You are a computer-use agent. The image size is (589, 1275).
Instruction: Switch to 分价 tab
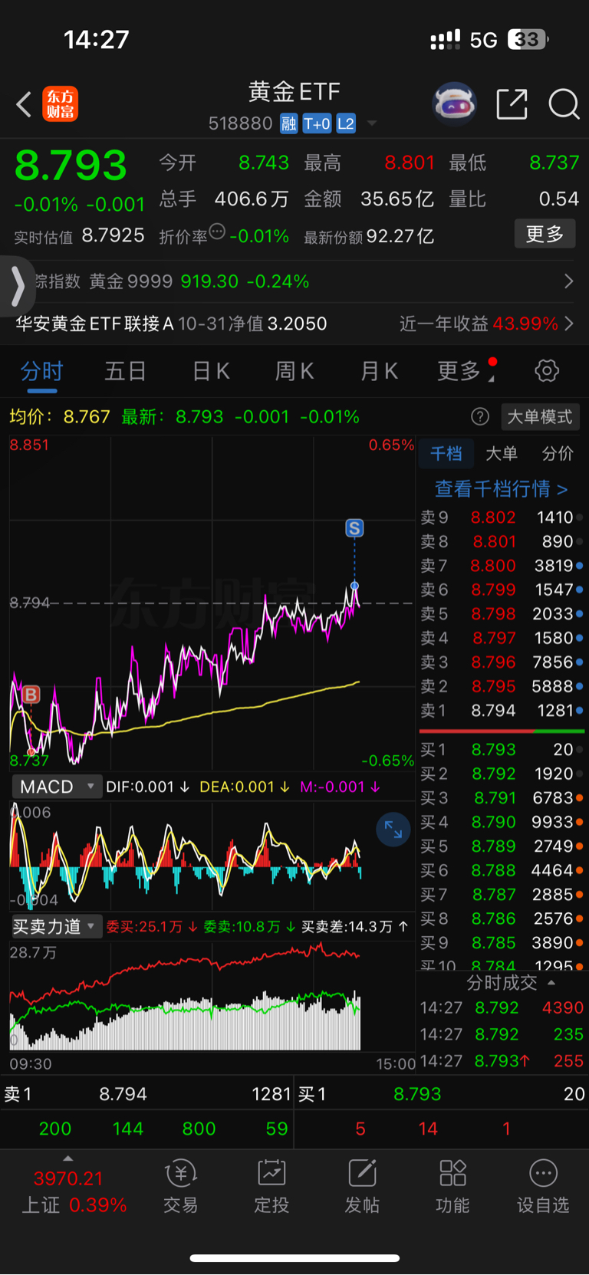click(x=558, y=453)
